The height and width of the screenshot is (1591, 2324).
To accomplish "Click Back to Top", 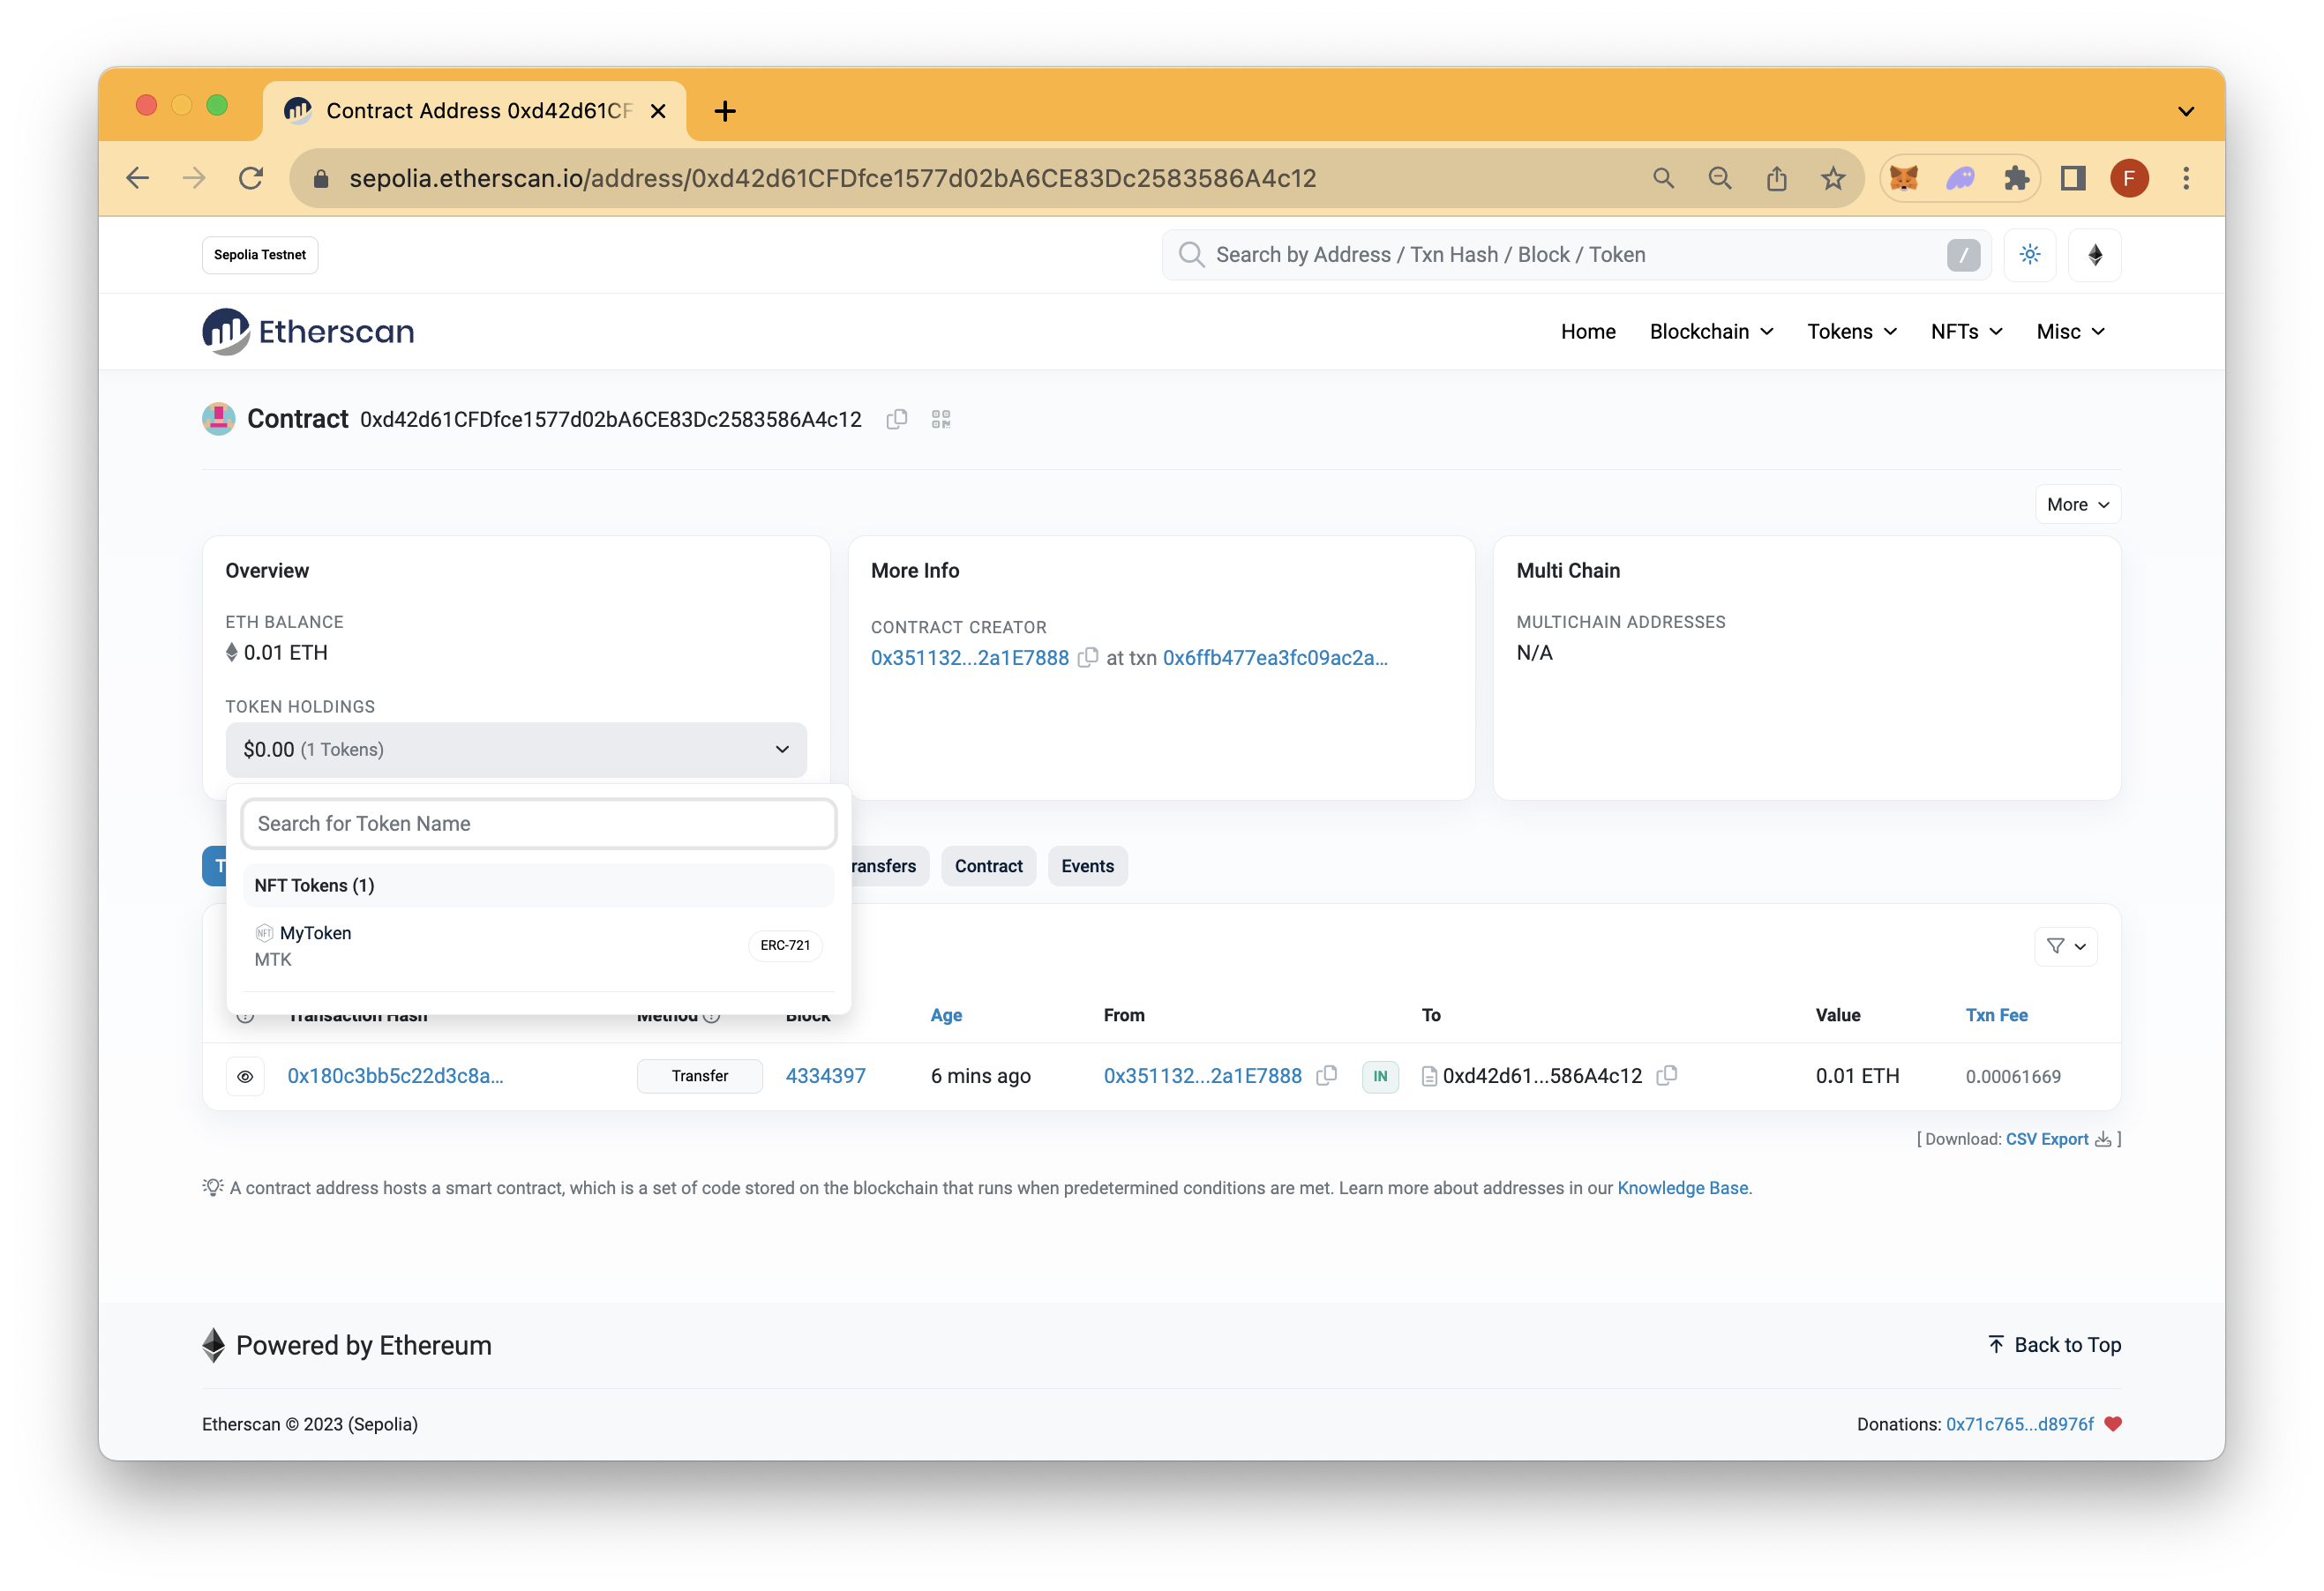I will point(2054,1345).
